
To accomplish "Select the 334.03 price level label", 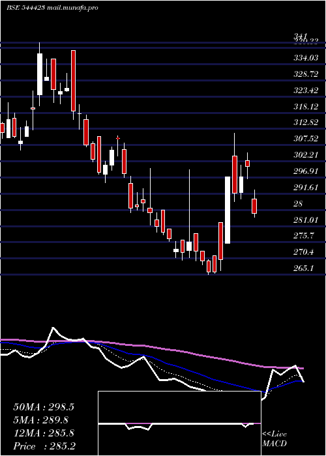I will [x=306, y=58].
